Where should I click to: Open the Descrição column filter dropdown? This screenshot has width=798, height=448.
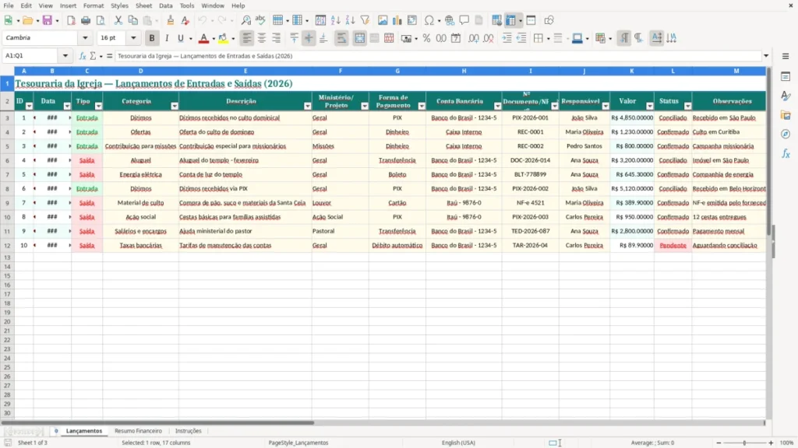[x=307, y=106]
